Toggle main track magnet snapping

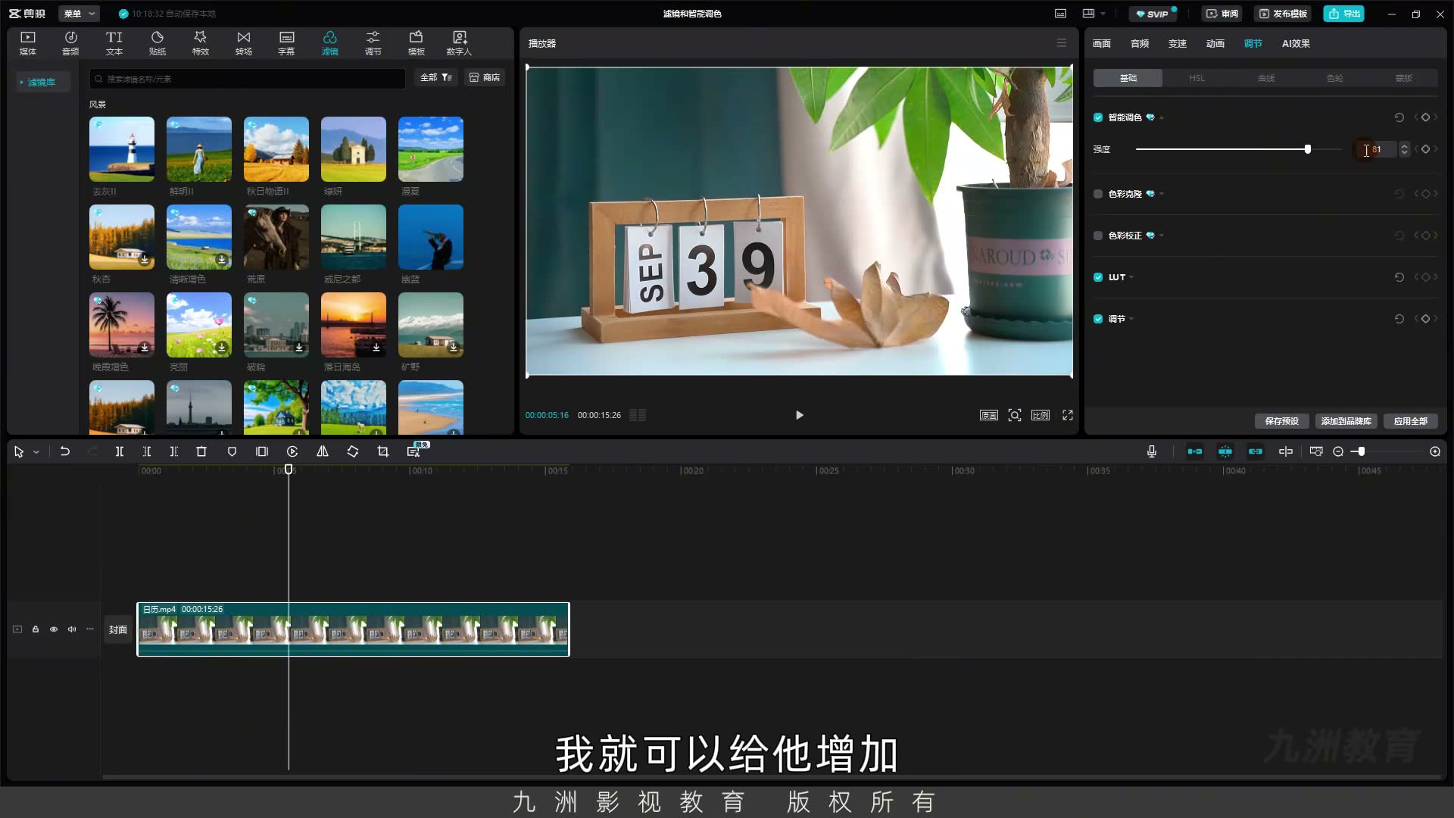[x=1195, y=451]
